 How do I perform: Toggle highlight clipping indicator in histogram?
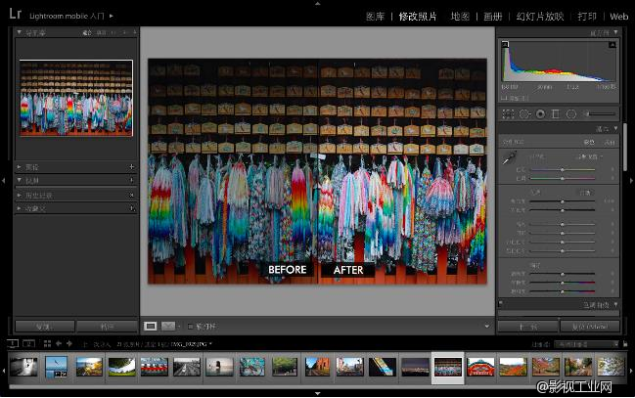pos(612,45)
